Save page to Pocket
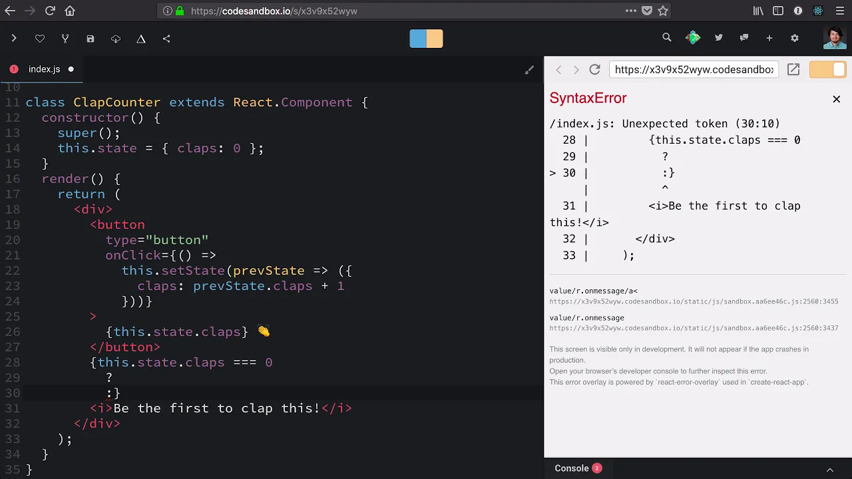852x479 pixels. 647,11
